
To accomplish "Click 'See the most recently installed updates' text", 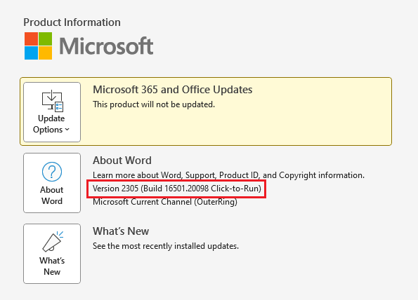I will tap(166, 246).
